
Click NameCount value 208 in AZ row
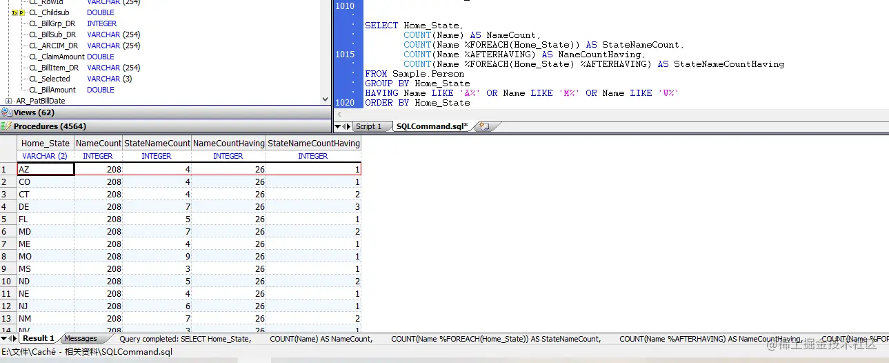pos(98,169)
